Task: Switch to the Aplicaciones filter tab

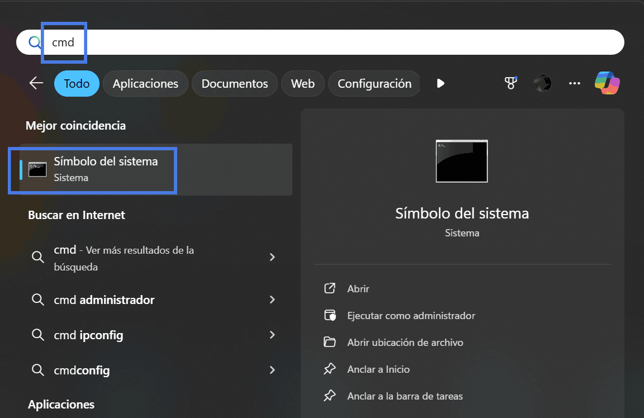Action: point(145,83)
